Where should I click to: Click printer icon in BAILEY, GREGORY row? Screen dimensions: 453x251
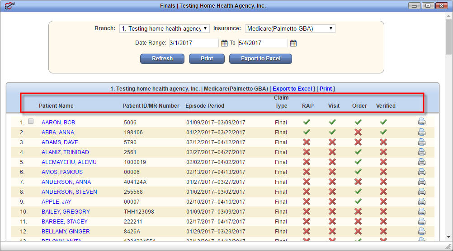(x=422, y=211)
